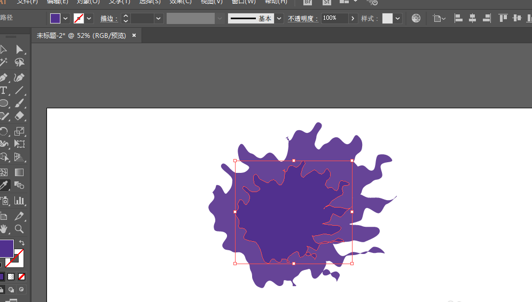The image size is (532, 302).
Task: Select the Artboard tool
Action: [x=3, y=216]
